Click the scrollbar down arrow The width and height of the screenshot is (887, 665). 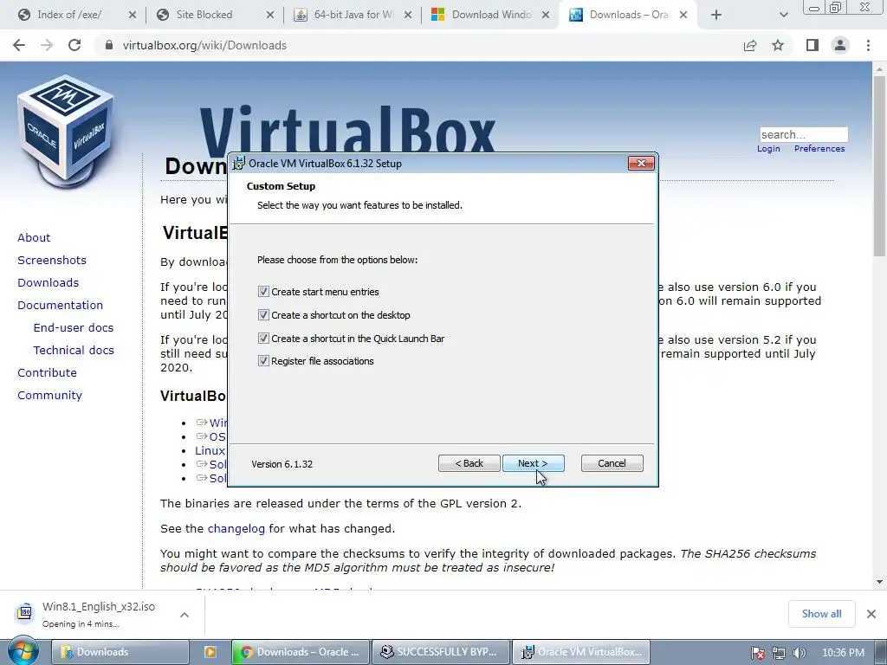[879, 581]
